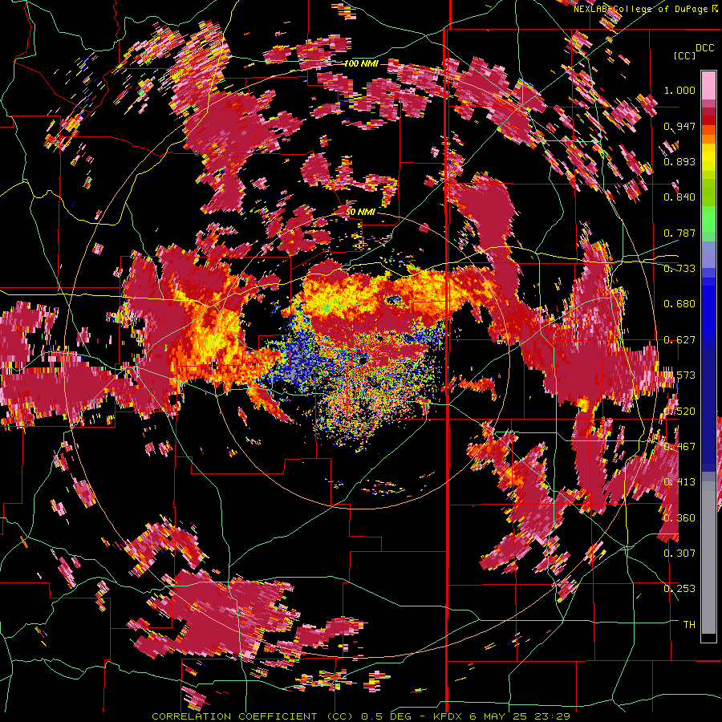Click the 0.360 legend value

pyautogui.click(x=679, y=518)
